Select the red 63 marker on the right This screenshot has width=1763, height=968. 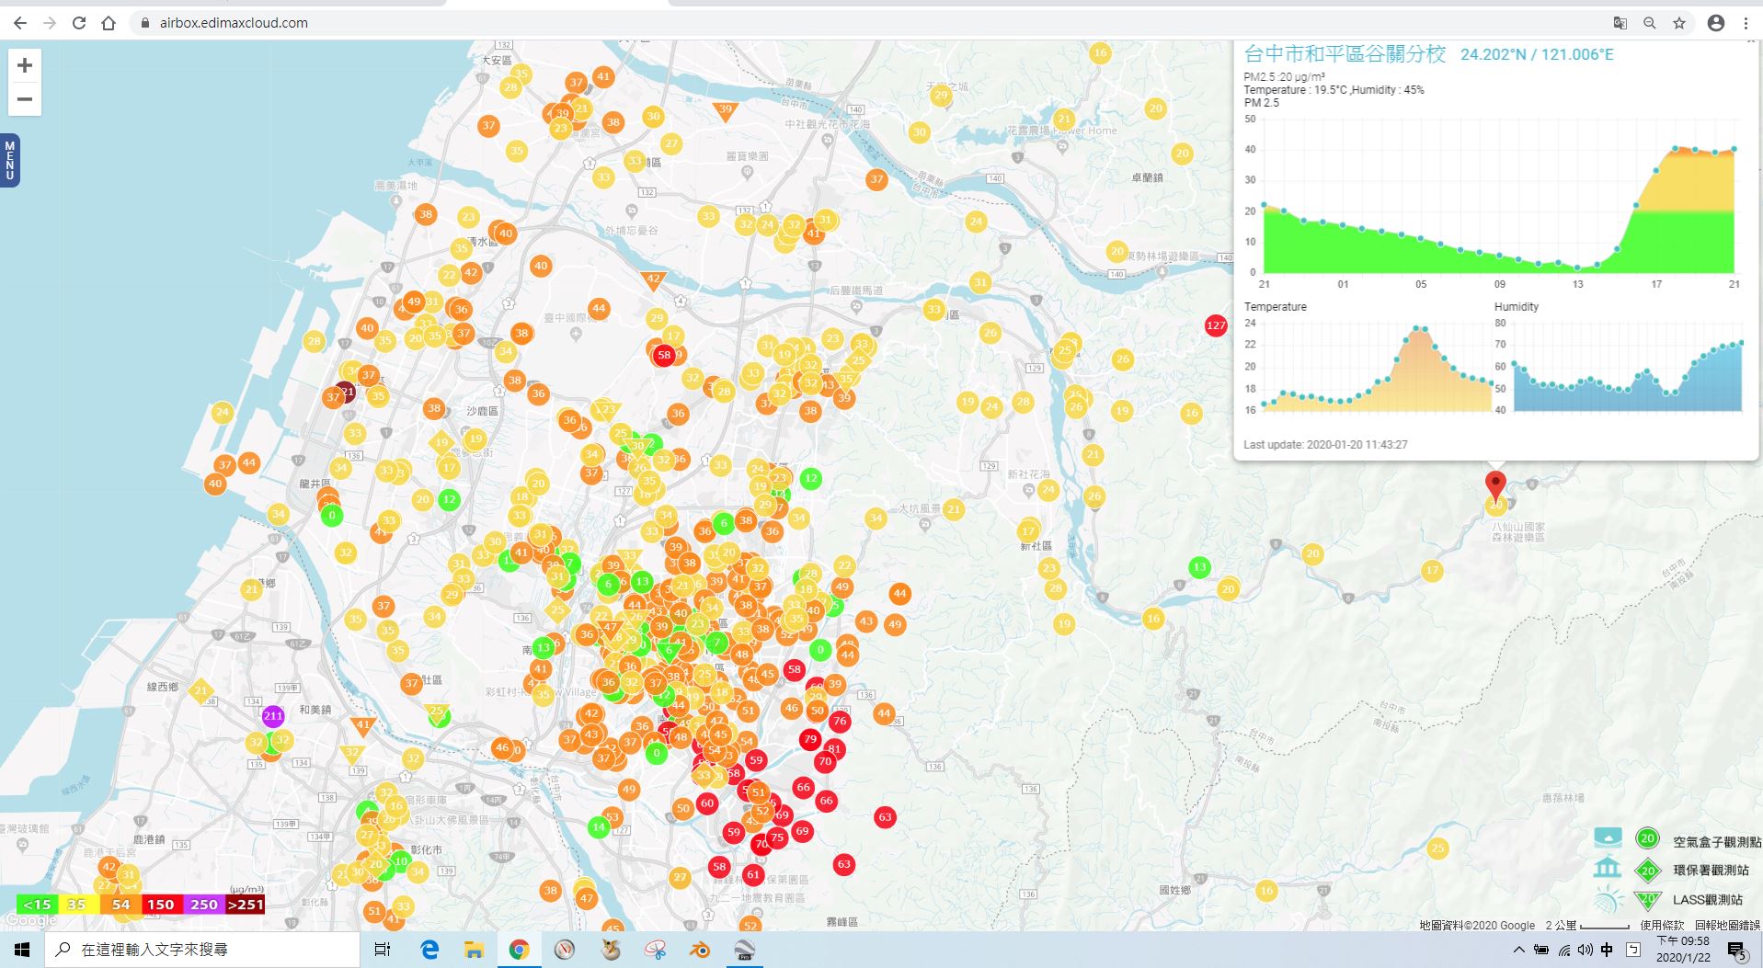(x=885, y=816)
